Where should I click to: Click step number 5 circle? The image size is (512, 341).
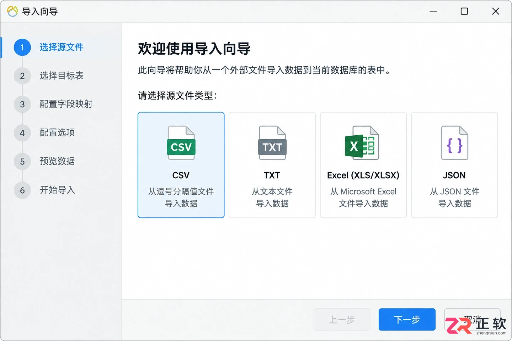[x=22, y=161]
